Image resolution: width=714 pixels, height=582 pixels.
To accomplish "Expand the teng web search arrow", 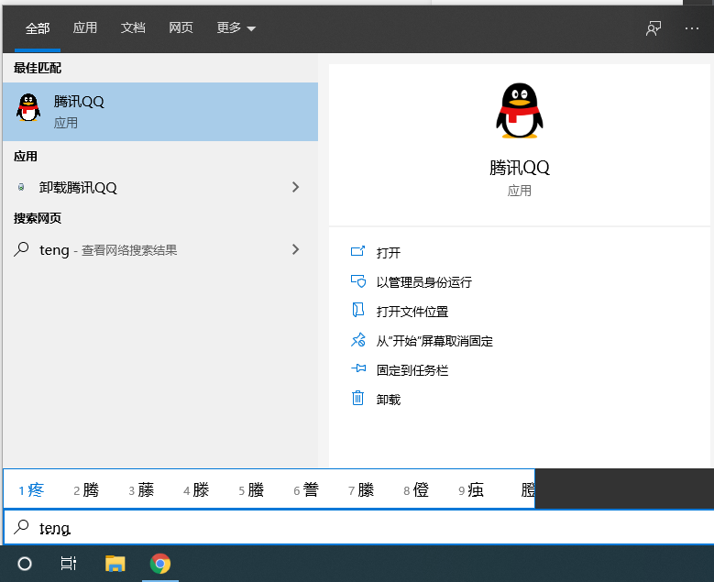I will pos(295,249).
